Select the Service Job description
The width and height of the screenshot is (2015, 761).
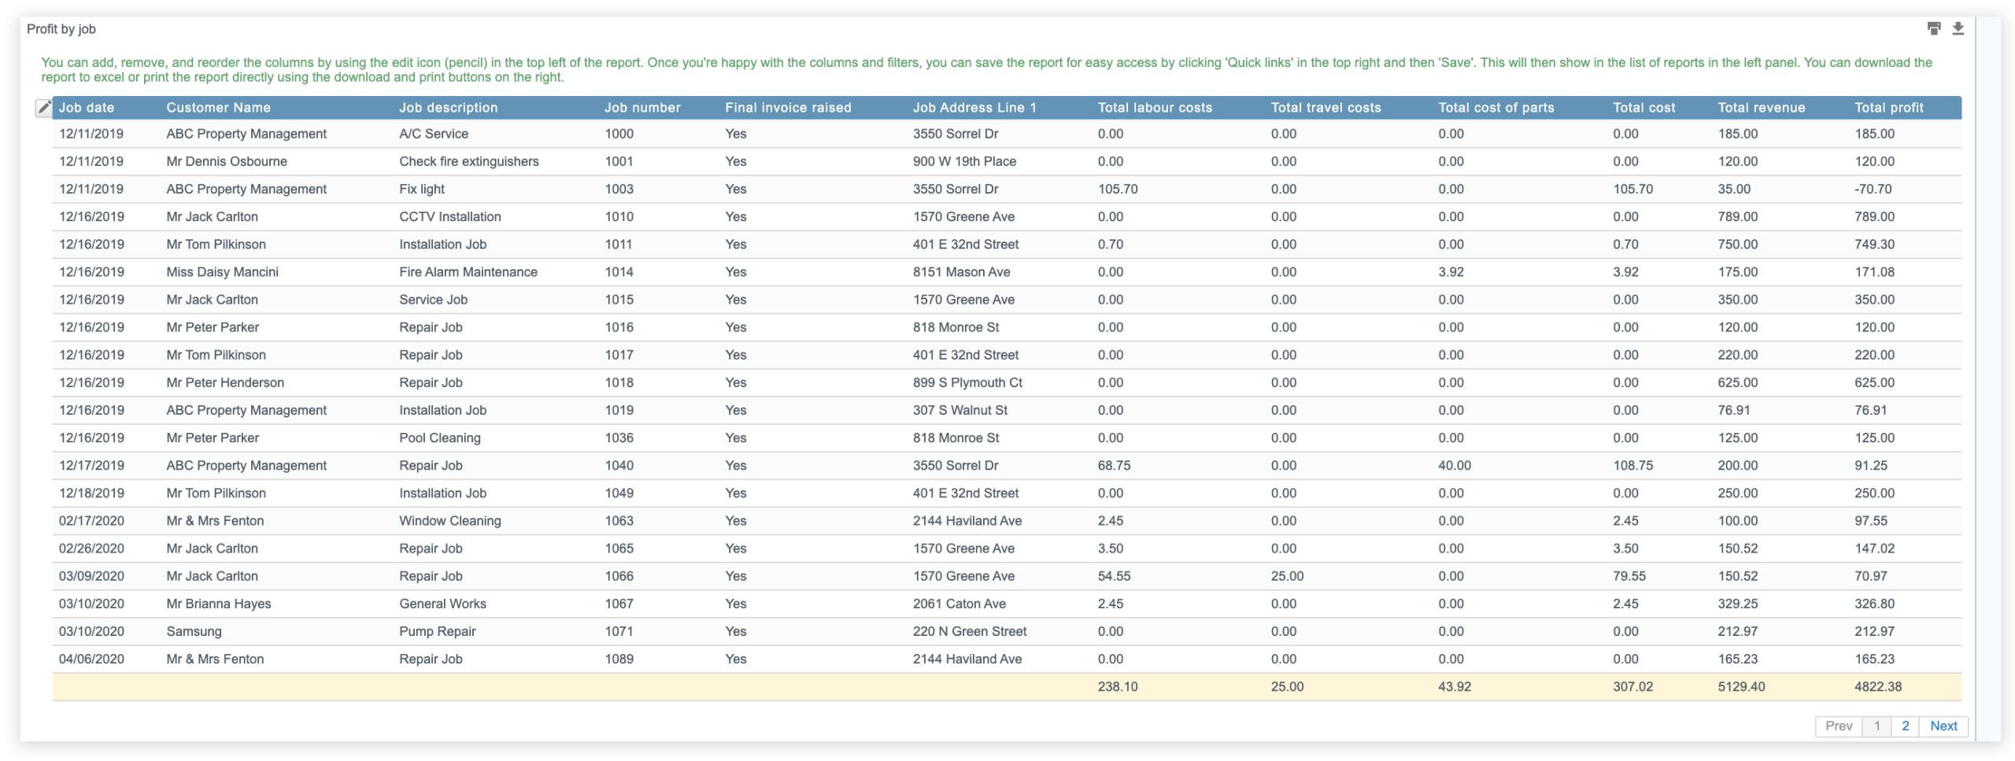coord(433,299)
